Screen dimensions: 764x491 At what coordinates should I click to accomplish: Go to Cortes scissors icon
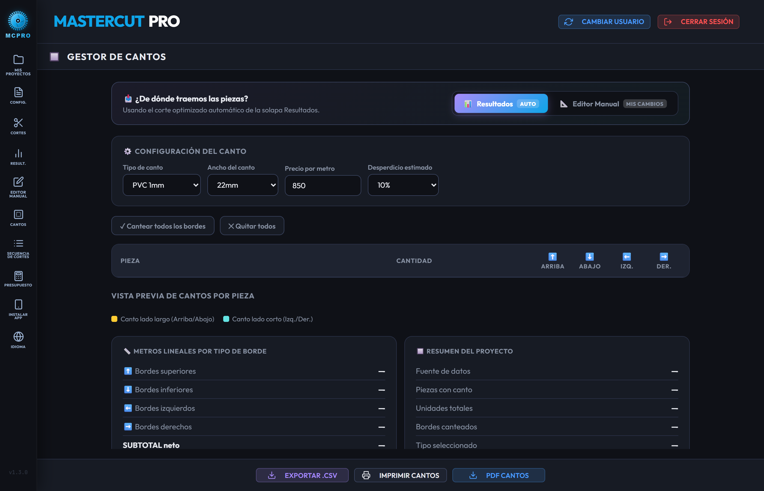coord(18,123)
